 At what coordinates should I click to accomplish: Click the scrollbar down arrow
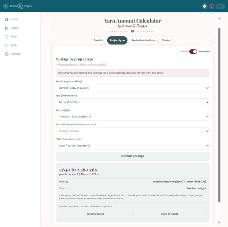[219, 222]
